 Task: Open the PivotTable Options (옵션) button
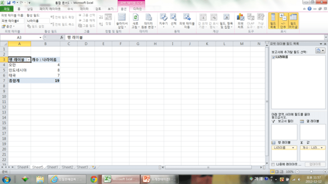(8, 26)
